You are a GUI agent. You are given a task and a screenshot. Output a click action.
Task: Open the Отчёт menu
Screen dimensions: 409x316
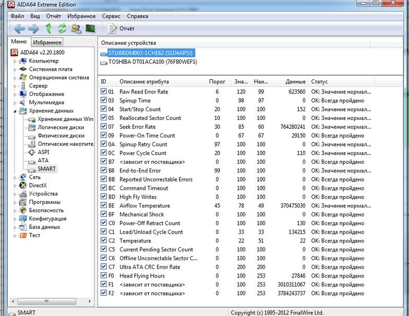point(53,16)
